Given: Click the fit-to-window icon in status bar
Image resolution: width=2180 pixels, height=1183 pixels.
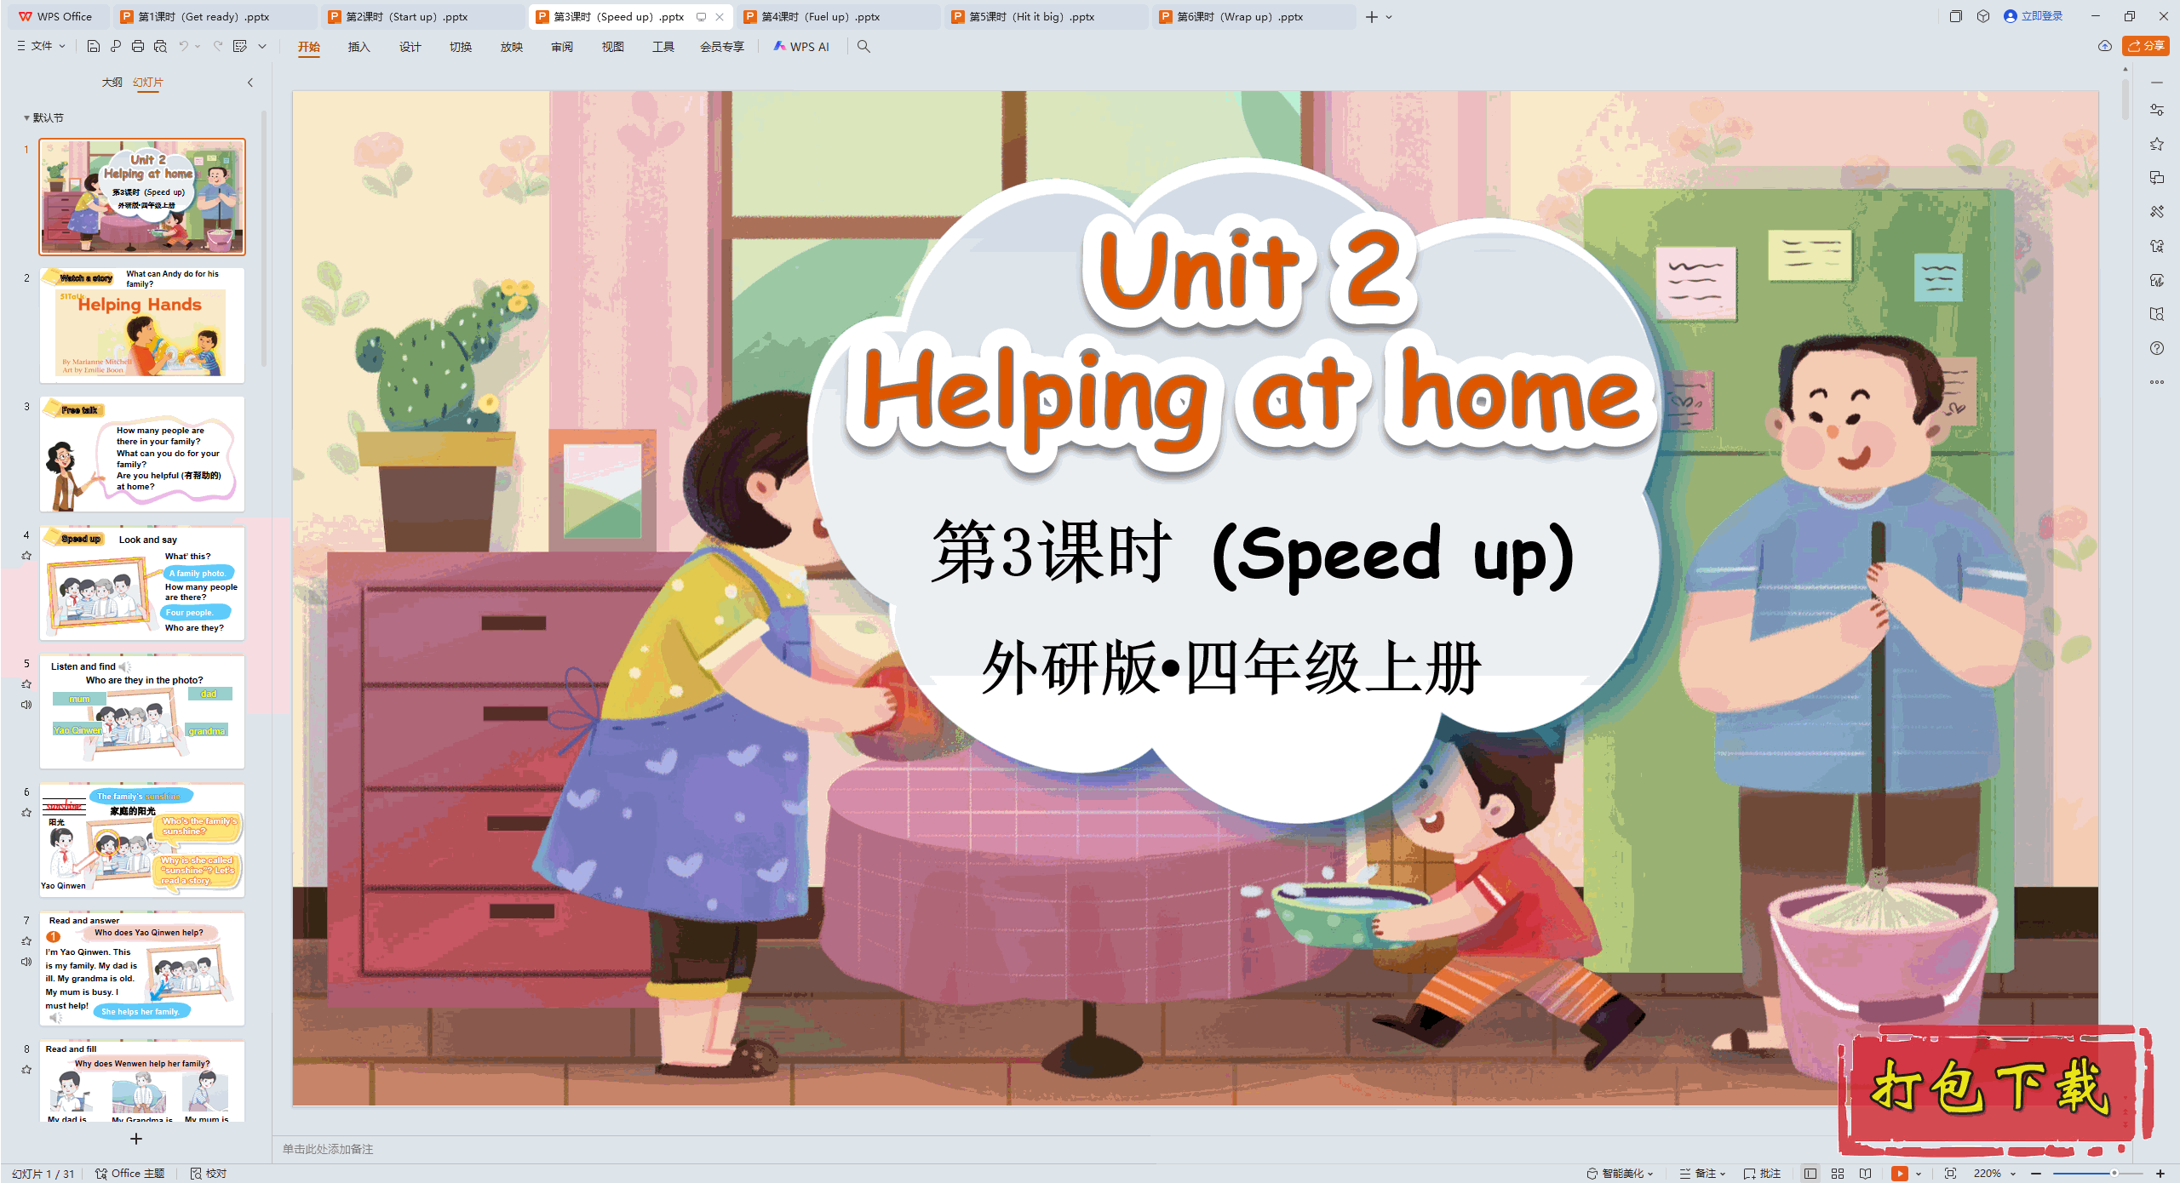Looking at the screenshot, I should point(1950,1173).
